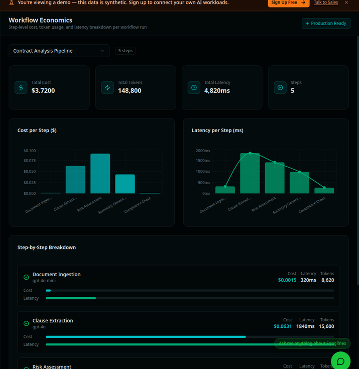The height and width of the screenshot is (369, 359).
Task: Open the green chat bubble widget
Action: (340, 361)
